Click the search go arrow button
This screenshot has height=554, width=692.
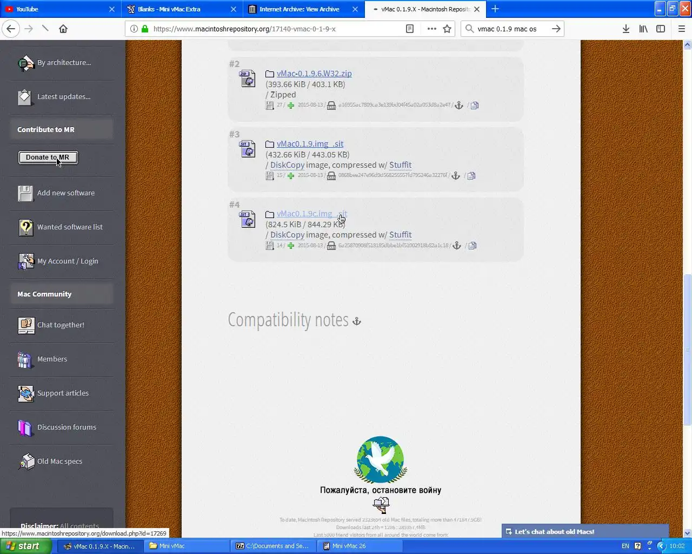pyautogui.click(x=556, y=29)
